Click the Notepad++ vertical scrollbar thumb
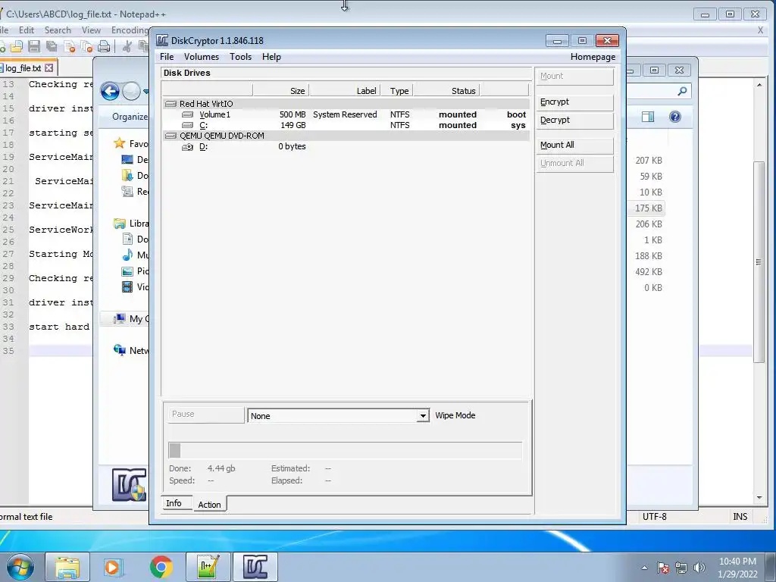 pos(759,262)
